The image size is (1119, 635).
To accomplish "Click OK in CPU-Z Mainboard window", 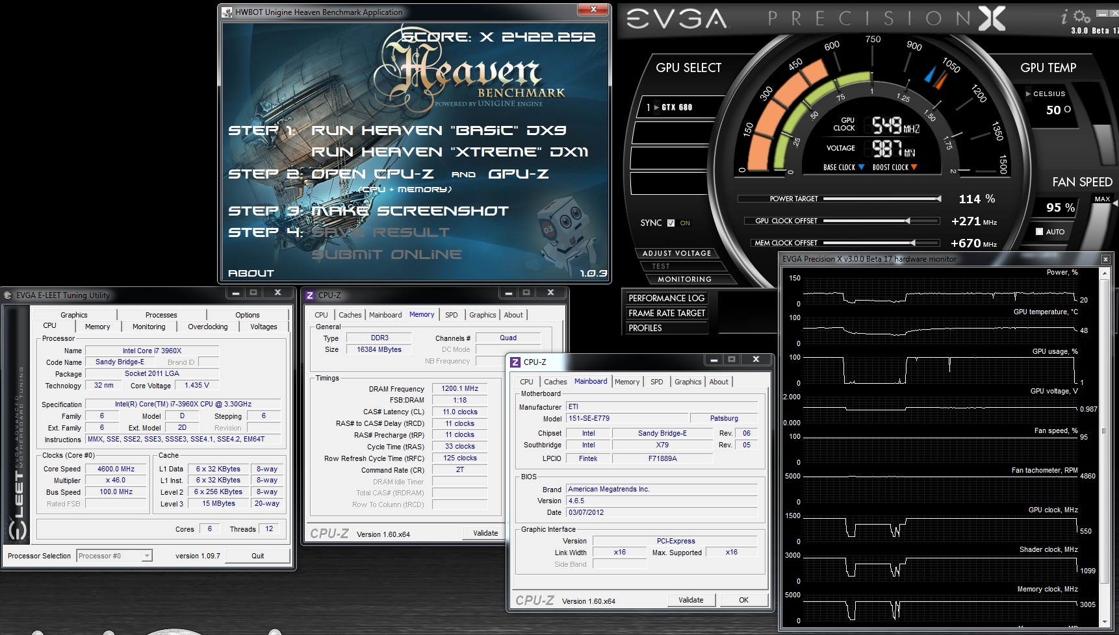I will pyautogui.click(x=743, y=600).
